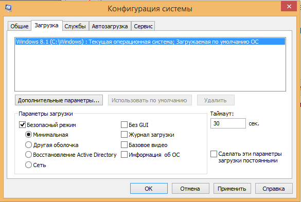Screen dimensions: 301x202
Task: Select the Минимальная radio option
Action: click(x=28, y=135)
